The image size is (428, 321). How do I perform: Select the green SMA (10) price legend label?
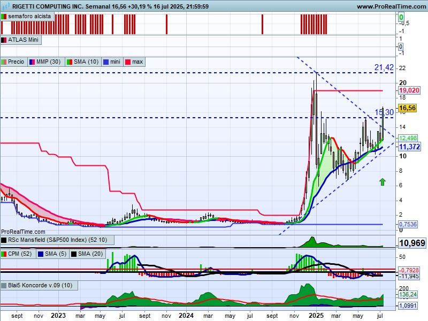tap(83, 62)
